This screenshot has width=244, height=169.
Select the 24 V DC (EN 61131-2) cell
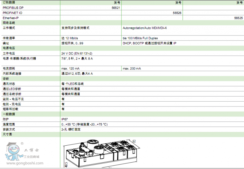click(x=77, y=53)
